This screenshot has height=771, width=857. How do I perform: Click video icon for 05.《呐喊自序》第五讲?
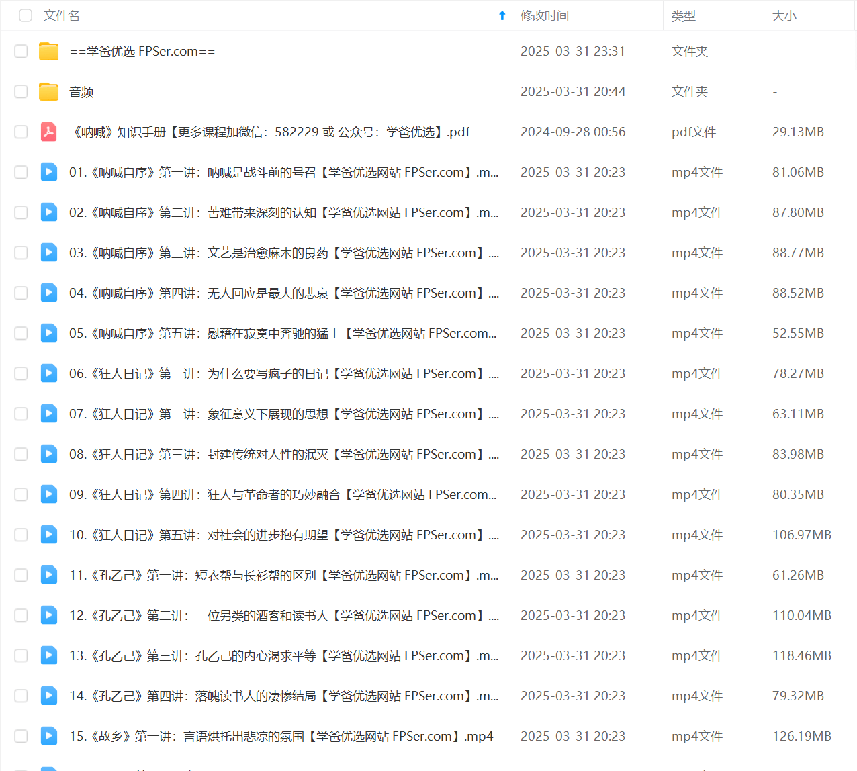[48, 333]
